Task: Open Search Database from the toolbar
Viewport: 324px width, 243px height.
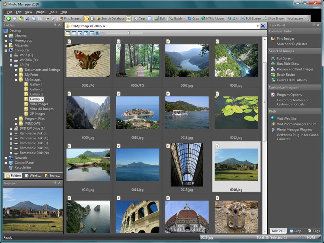Action: [111, 18]
